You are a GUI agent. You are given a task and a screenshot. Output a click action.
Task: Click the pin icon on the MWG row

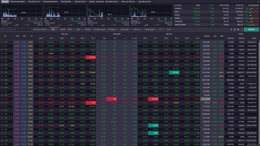click(2, 87)
